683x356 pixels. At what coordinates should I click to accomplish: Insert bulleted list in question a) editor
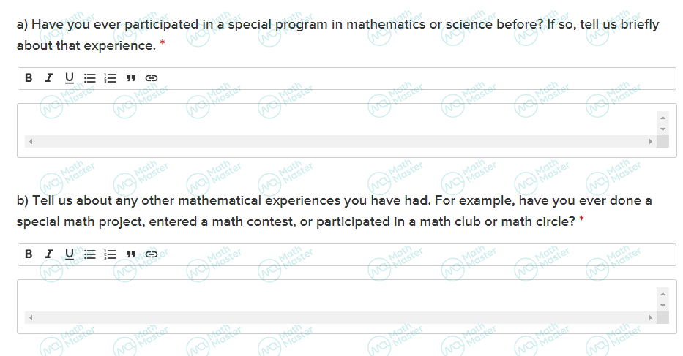pos(90,78)
